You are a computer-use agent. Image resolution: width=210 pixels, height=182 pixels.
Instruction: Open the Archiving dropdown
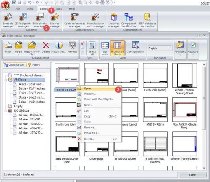[x=180, y=48]
